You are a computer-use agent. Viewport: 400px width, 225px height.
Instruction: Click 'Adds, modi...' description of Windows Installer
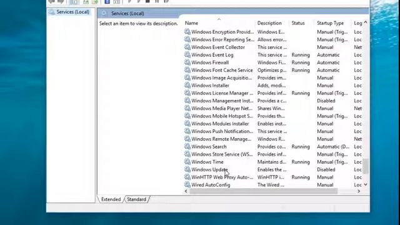(271, 85)
